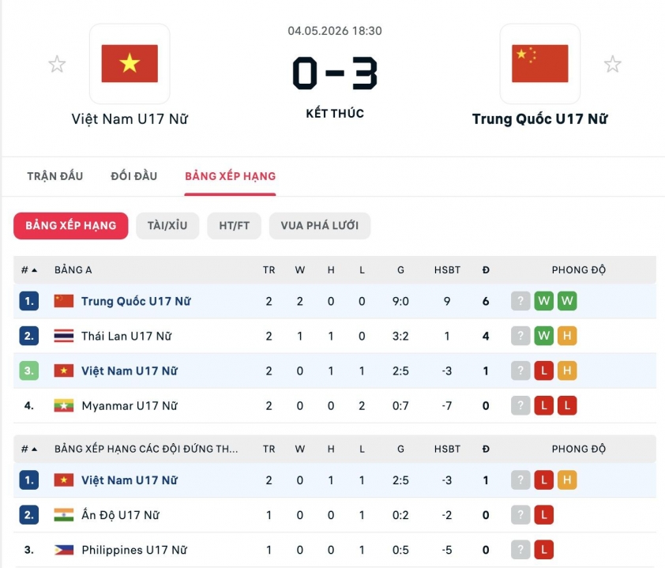Click Philippines flag icon in table
The width and height of the screenshot is (665, 568).
click(64, 550)
